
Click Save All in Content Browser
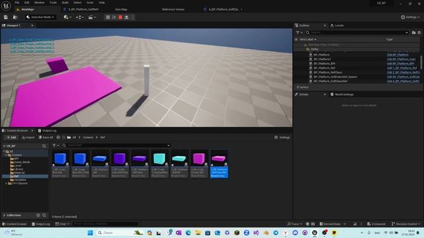(46, 138)
